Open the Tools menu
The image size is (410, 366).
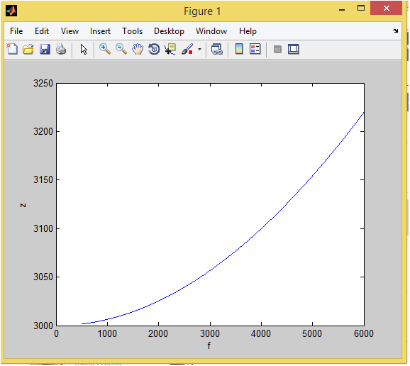click(133, 31)
